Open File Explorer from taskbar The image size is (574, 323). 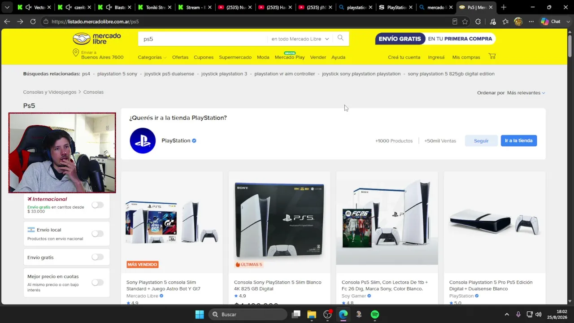point(312,314)
